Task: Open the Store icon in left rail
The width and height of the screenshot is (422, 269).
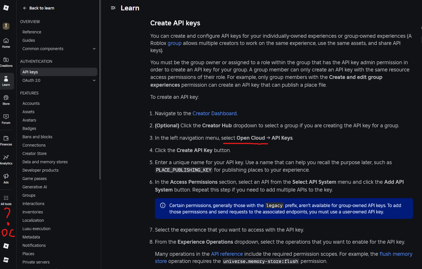Action: [x=6, y=100]
